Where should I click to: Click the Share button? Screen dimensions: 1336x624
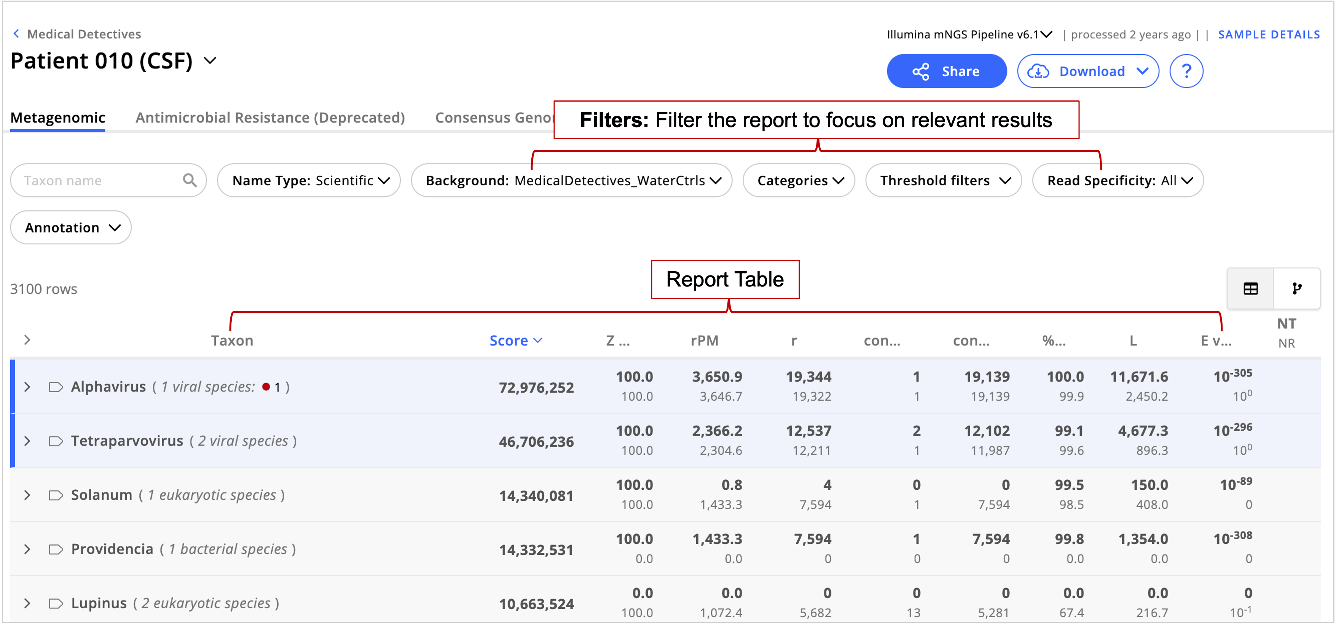946,71
